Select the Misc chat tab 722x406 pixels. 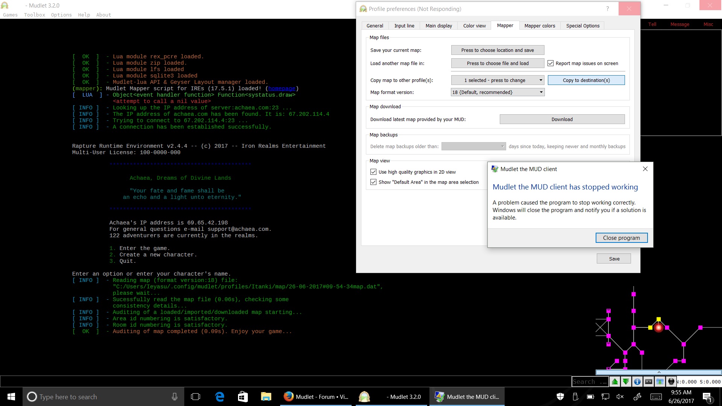(x=708, y=24)
